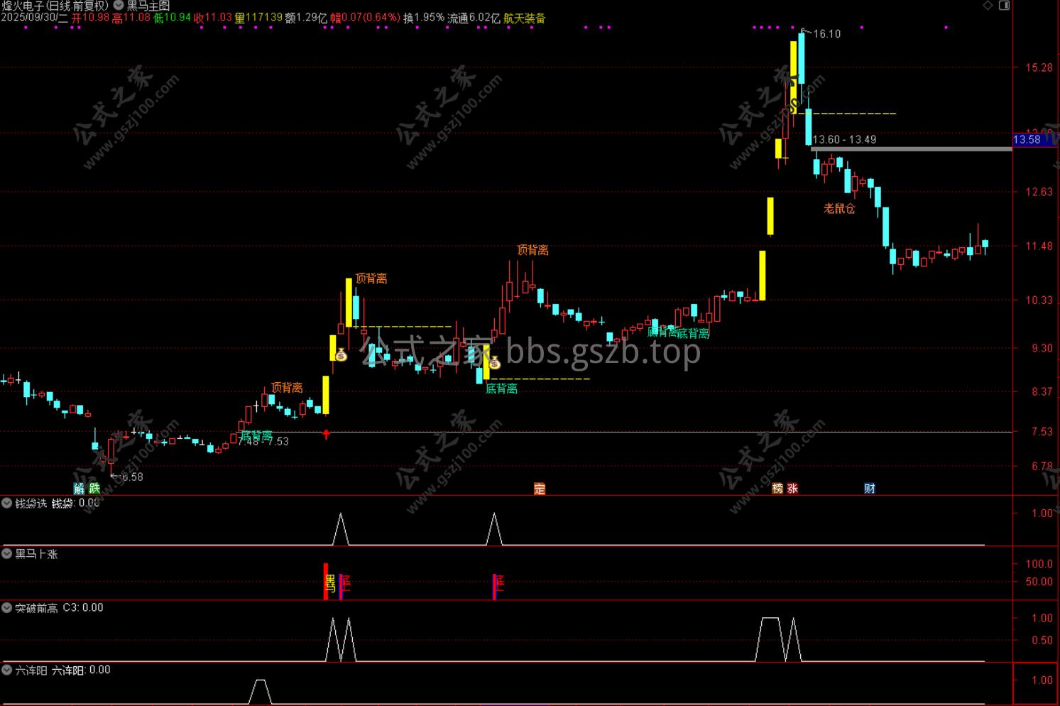Click the 8.37 price axis label
The height and width of the screenshot is (706, 1060).
[1042, 391]
